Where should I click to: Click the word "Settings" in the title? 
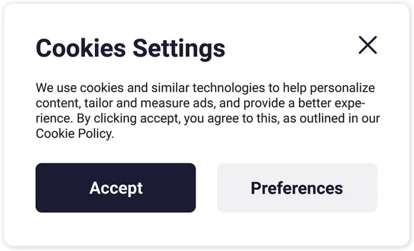coord(179,48)
